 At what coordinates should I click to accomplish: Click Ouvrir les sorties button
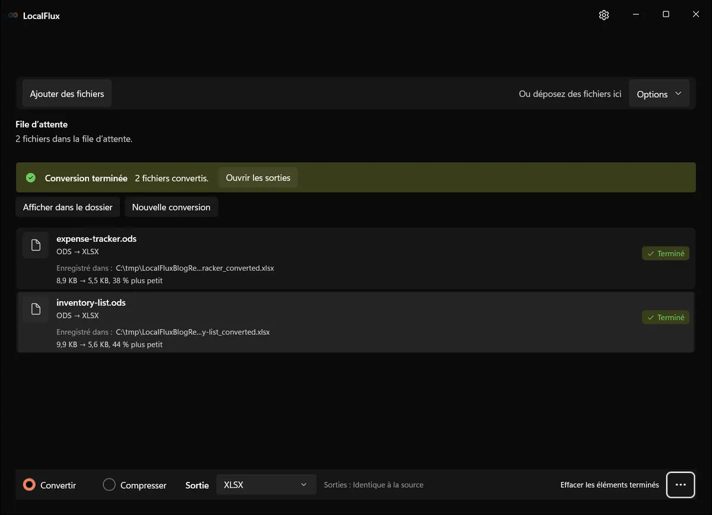258,178
